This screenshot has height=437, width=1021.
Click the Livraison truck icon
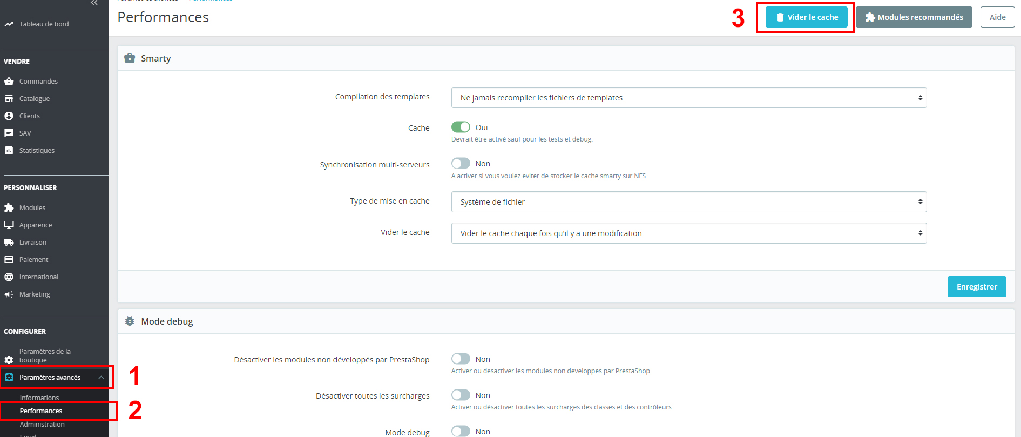9,243
